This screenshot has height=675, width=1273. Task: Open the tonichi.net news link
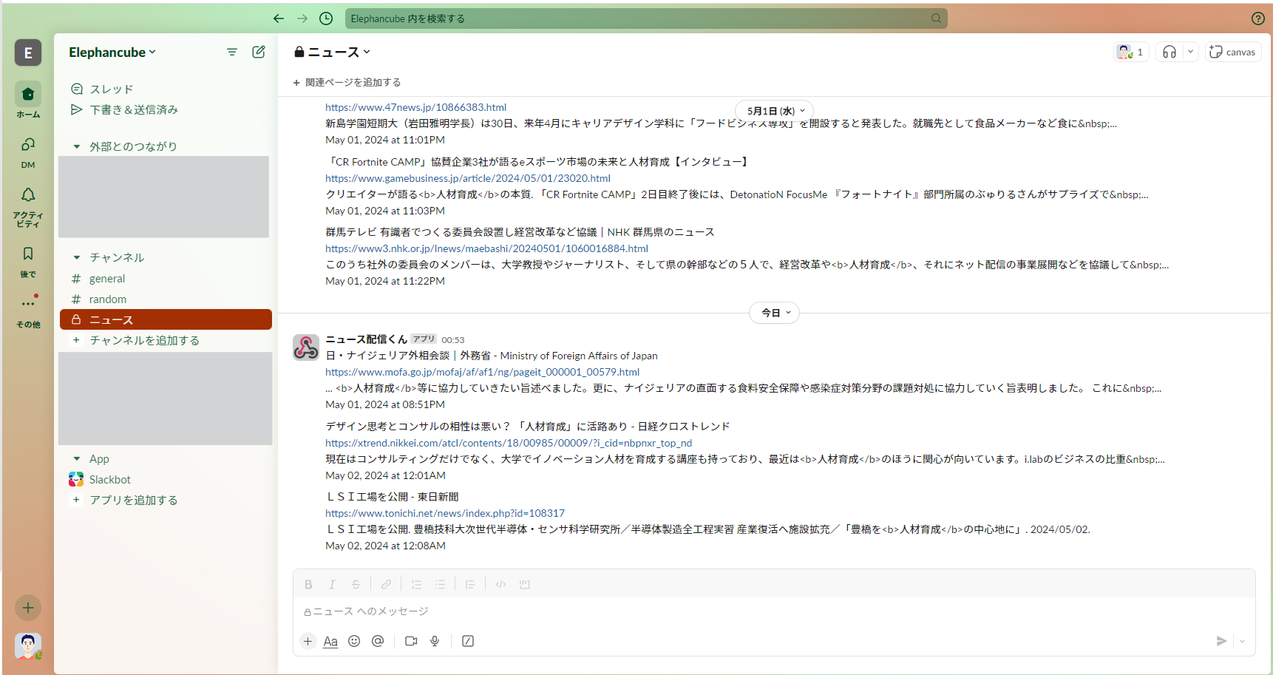pos(445,513)
